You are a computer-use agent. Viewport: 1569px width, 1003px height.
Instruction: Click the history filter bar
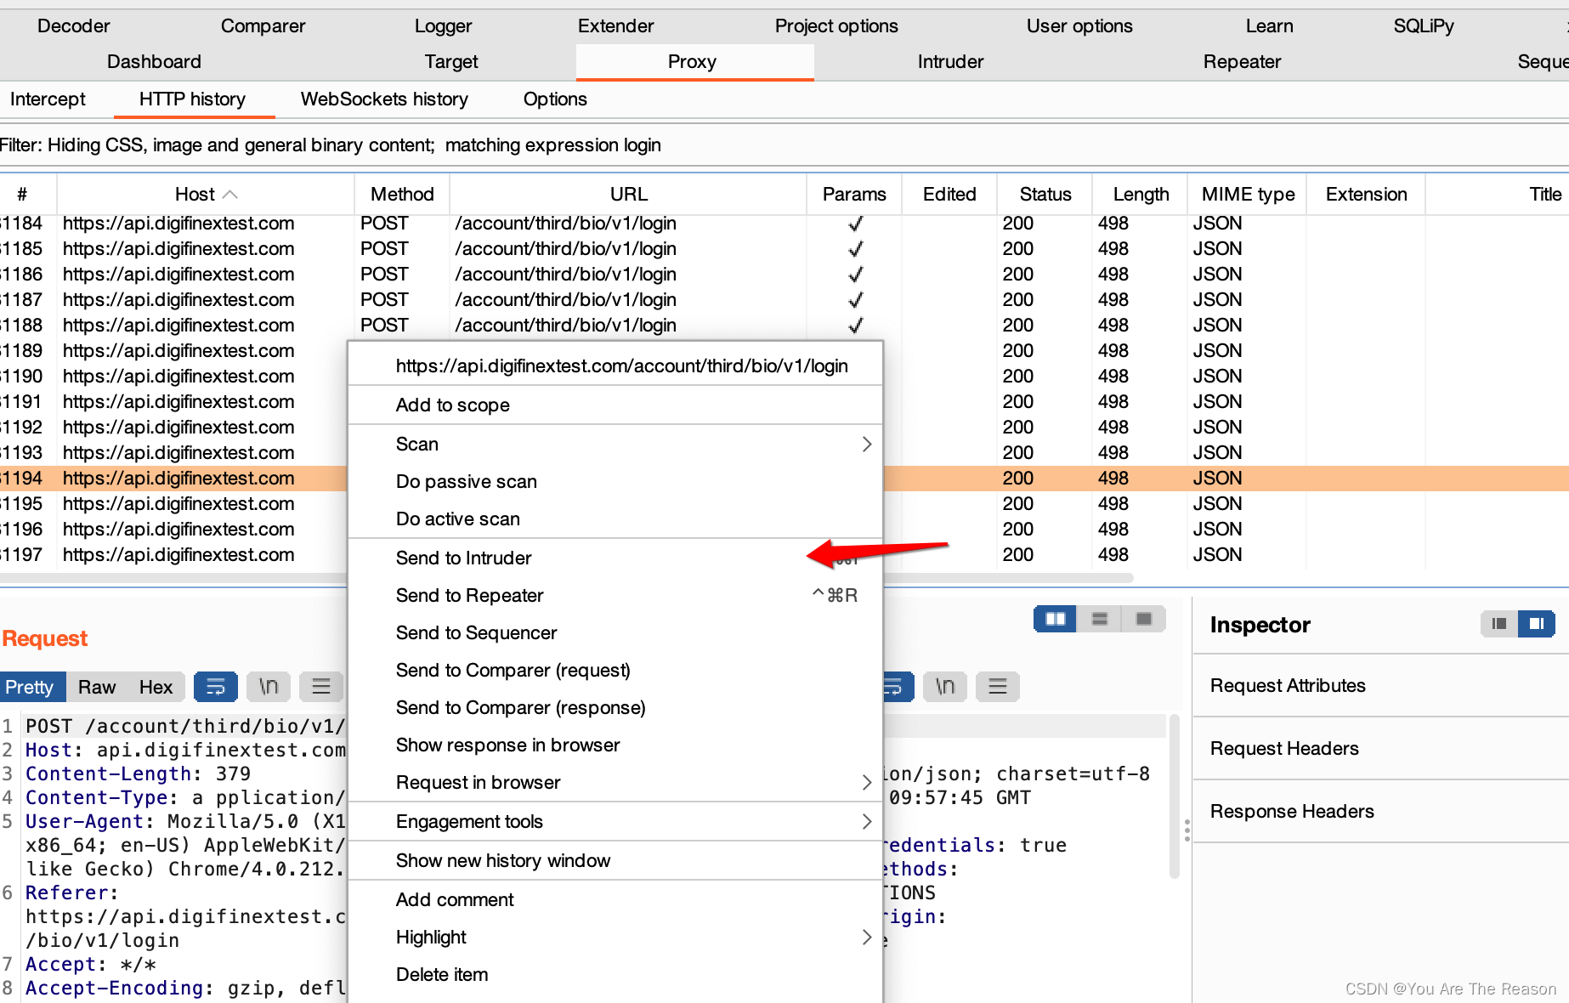(x=784, y=145)
